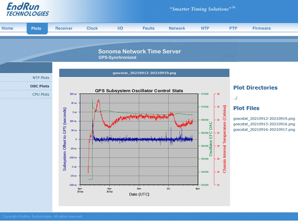The height and width of the screenshot is (222, 298).
Task: Click the EndRun Technologies logo
Action: coord(28,9)
